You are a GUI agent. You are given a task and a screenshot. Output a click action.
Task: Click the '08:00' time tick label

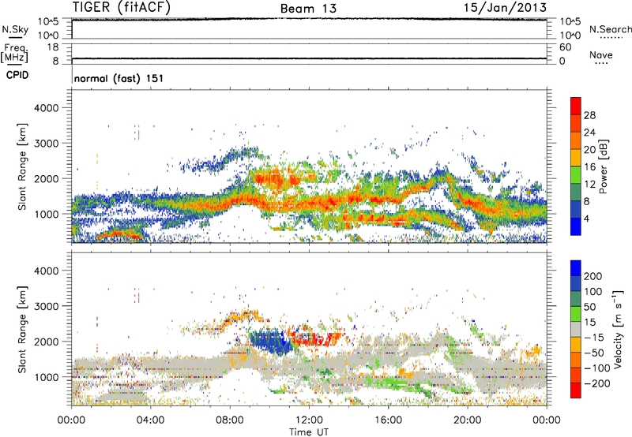coord(230,420)
